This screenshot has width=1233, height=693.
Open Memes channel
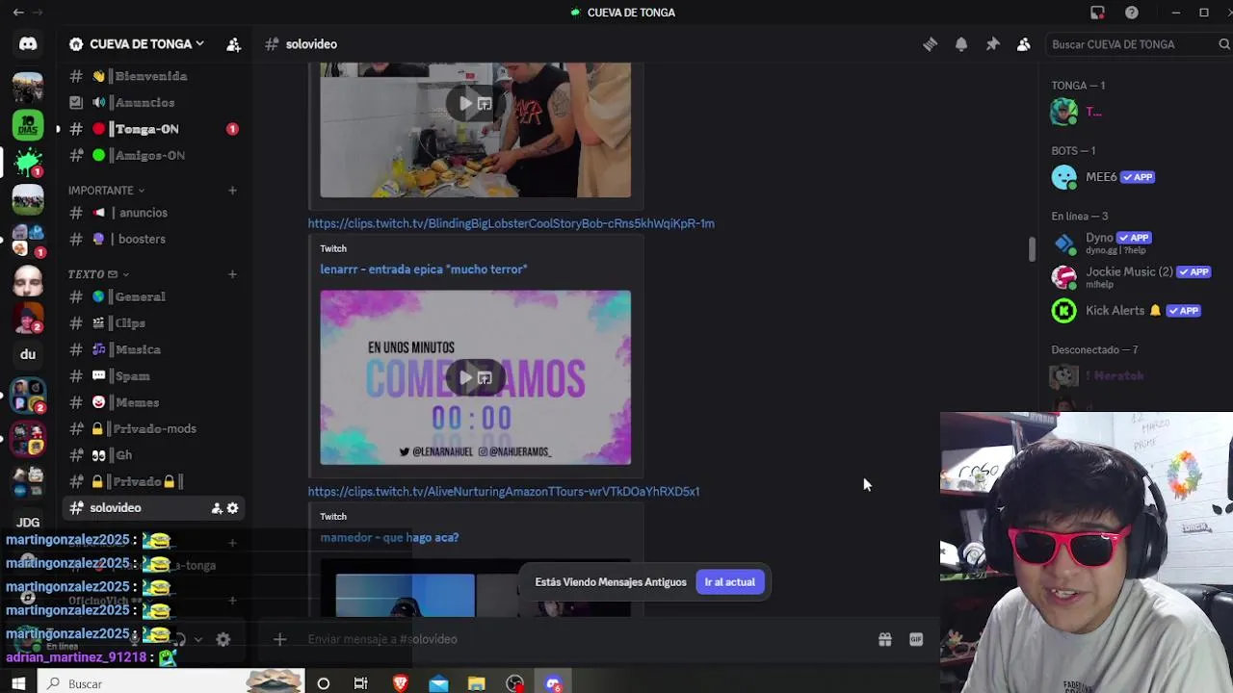(x=154, y=403)
